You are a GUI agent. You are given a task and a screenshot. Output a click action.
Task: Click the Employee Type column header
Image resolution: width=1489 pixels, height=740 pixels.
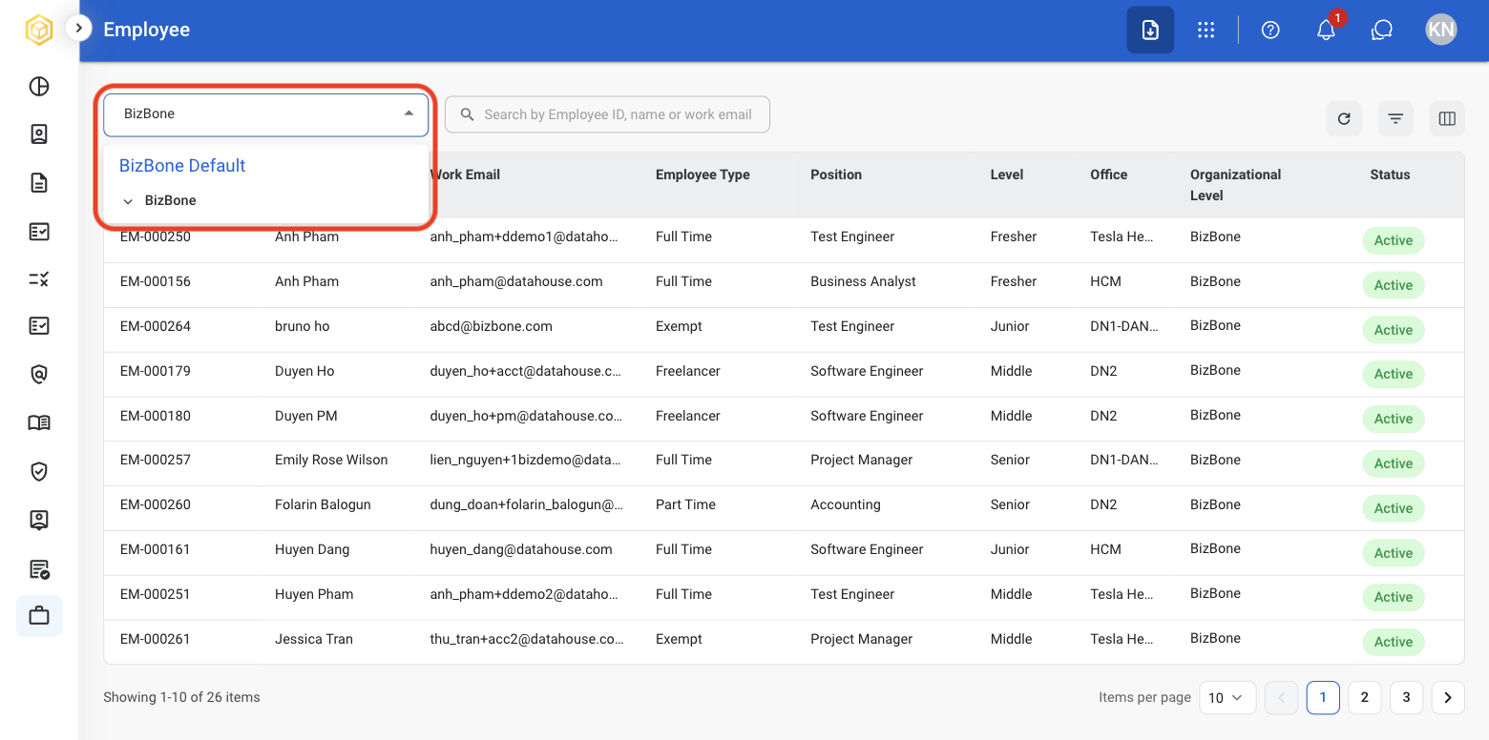pos(703,175)
